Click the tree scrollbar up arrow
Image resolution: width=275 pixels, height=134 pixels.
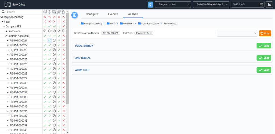click(x=67, y=11)
